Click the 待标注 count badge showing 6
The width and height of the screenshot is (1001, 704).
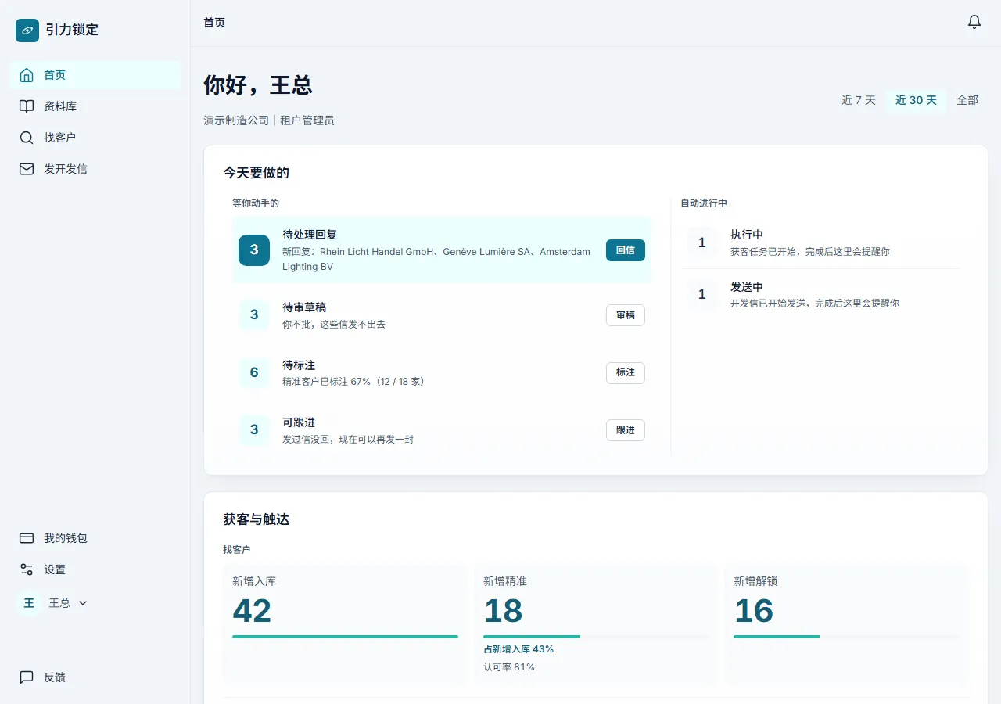[254, 373]
